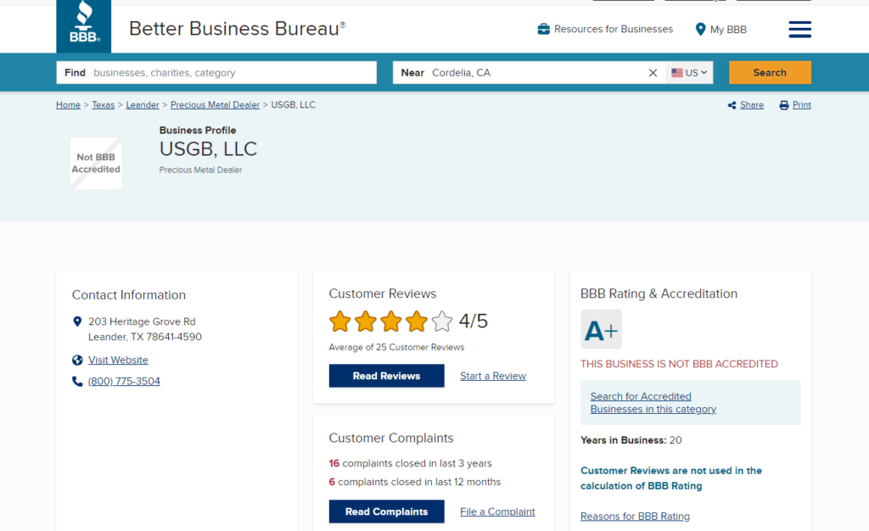Click the Near location input field
The height and width of the screenshot is (531, 869).
pos(535,73)
